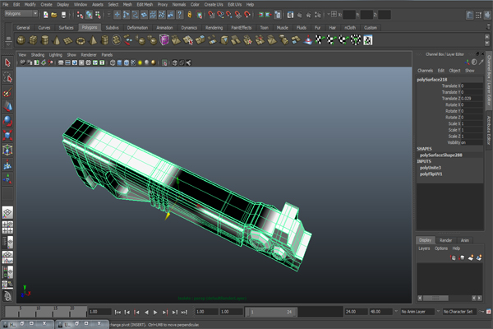
Task: Switch to four view layout
Action: coord(7,227)
